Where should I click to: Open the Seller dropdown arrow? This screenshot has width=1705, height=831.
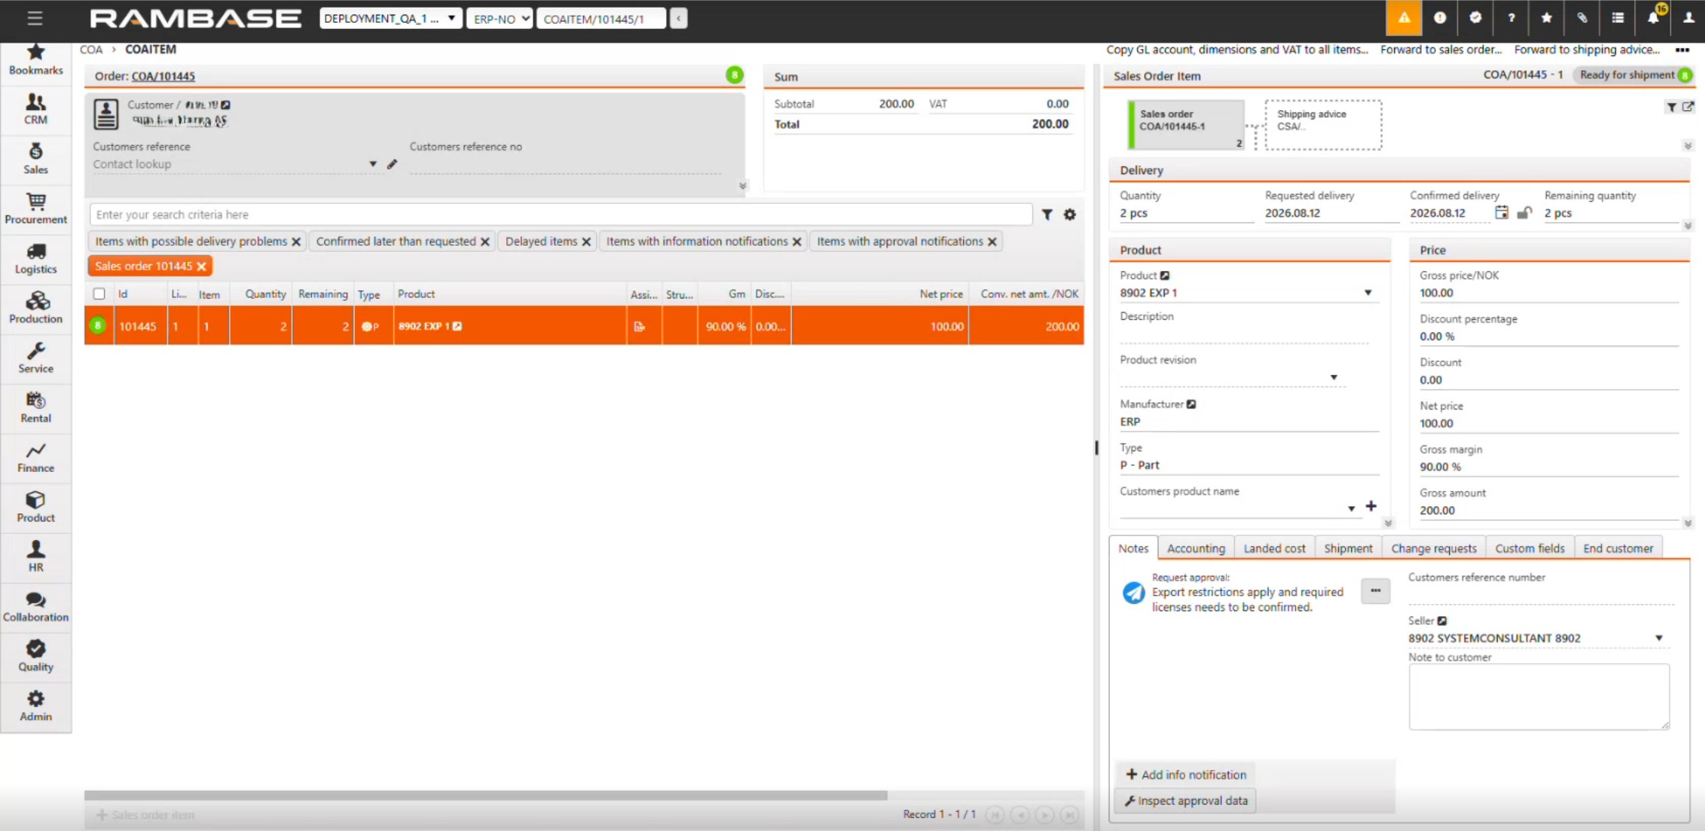(x=1659, y=638)
